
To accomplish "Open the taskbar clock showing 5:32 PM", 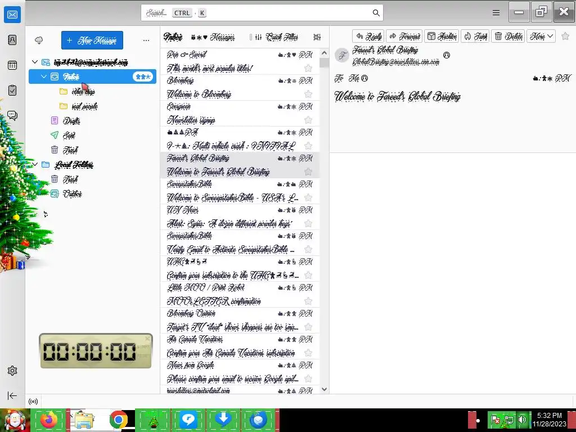I will point(550,420).
